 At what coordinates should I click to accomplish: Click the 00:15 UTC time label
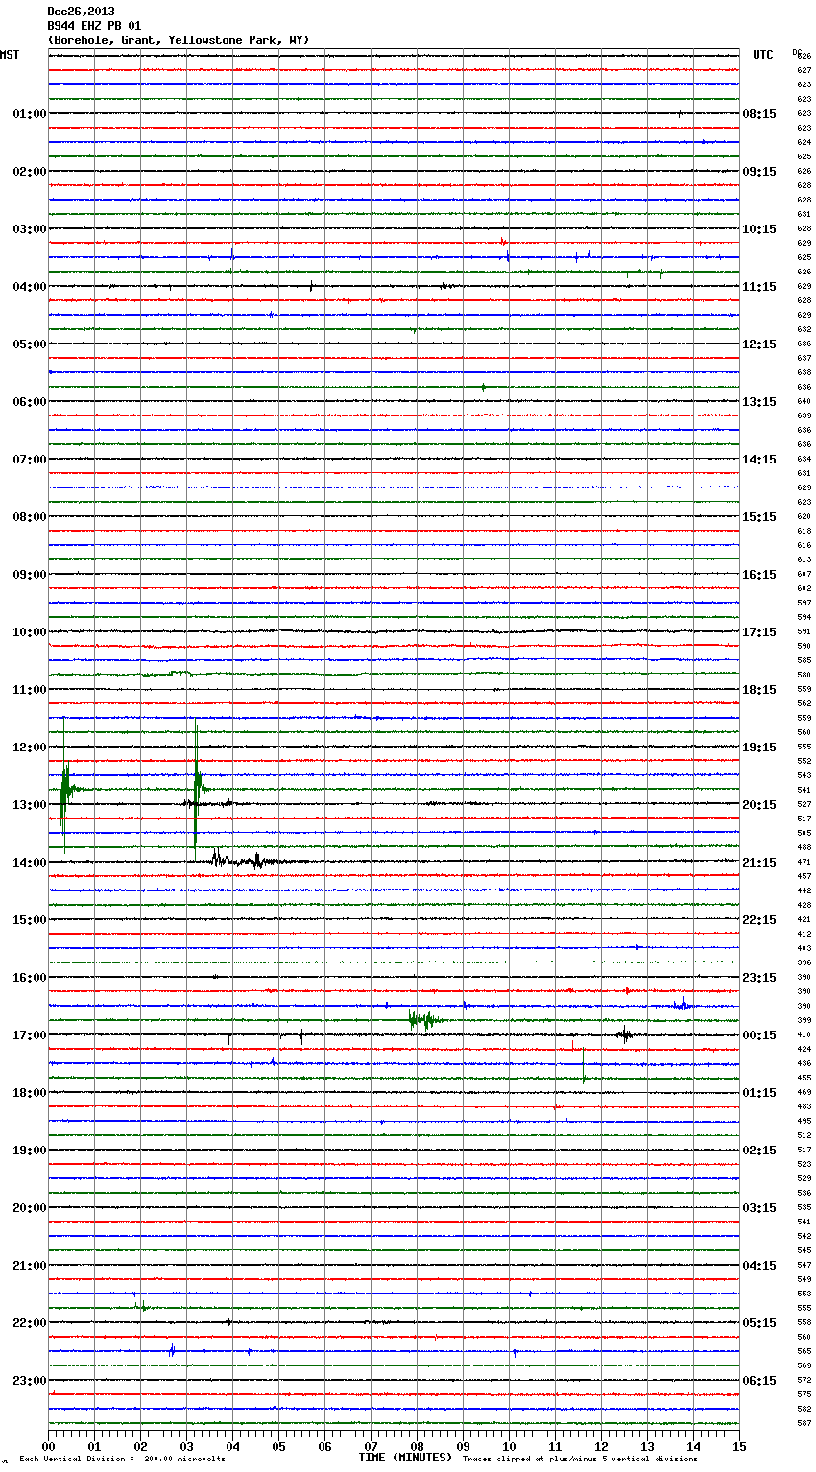[x=759, y=1035]
